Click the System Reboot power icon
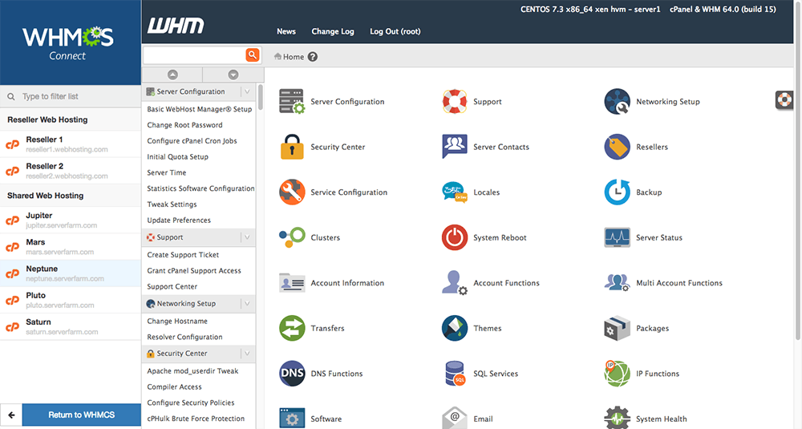Screen dimensions: 802x429 pyautogui.click(x=455, y=237)
